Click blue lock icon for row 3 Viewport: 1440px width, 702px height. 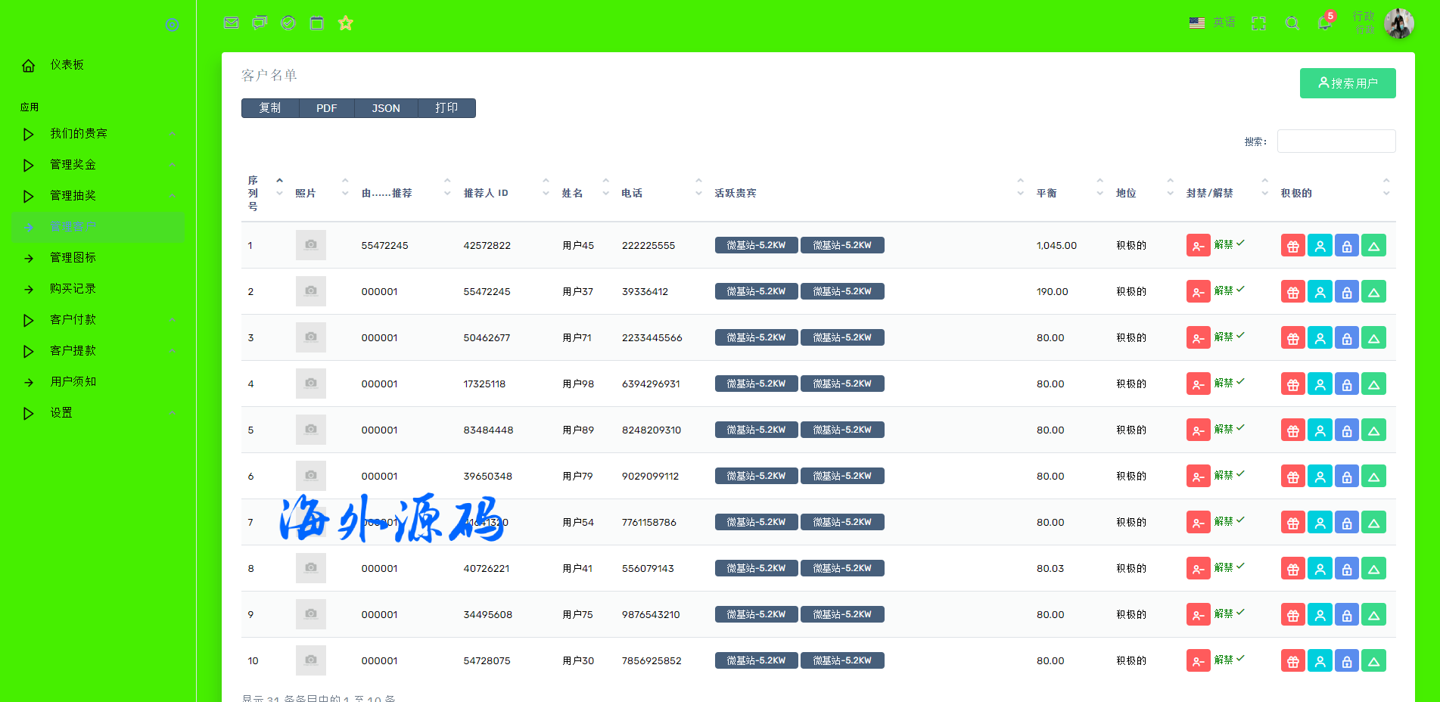point(1346,338)
